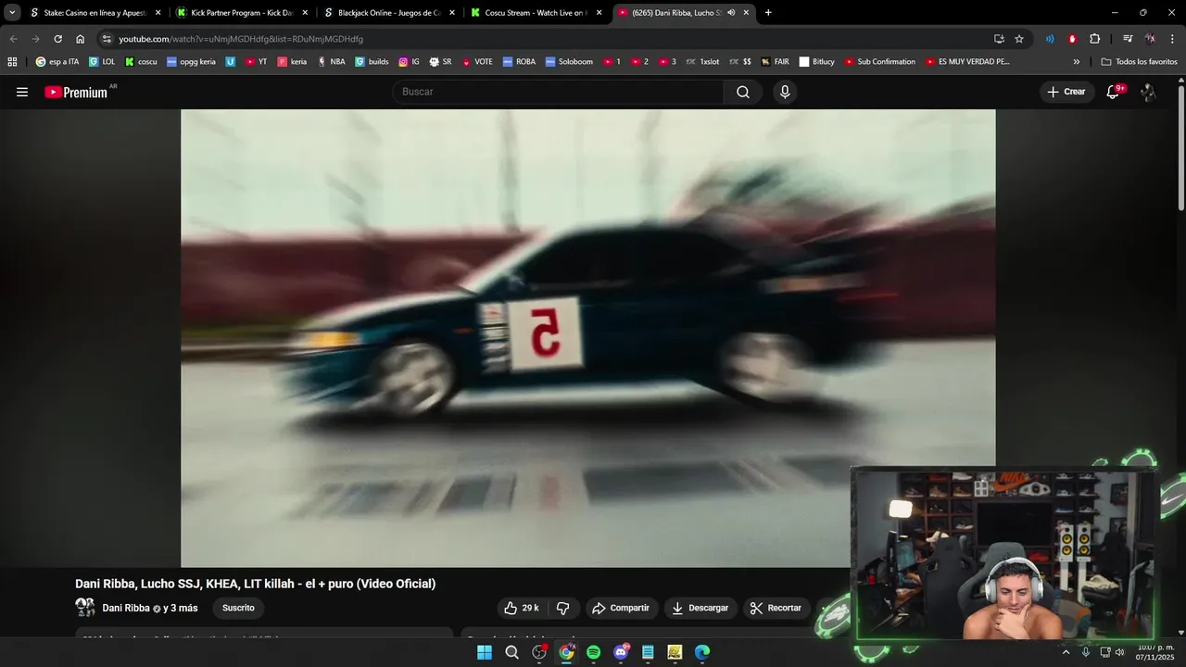The image size is (1186, 667).
Task: Expand hidden bookmarks overflow chevron
Action: click(x=1077, y=62)
